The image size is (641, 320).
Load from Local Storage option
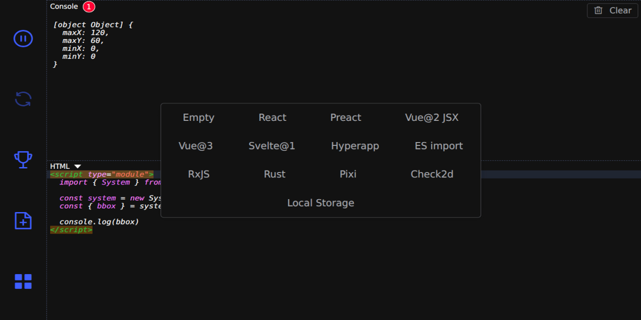click(x=320, y=203)
